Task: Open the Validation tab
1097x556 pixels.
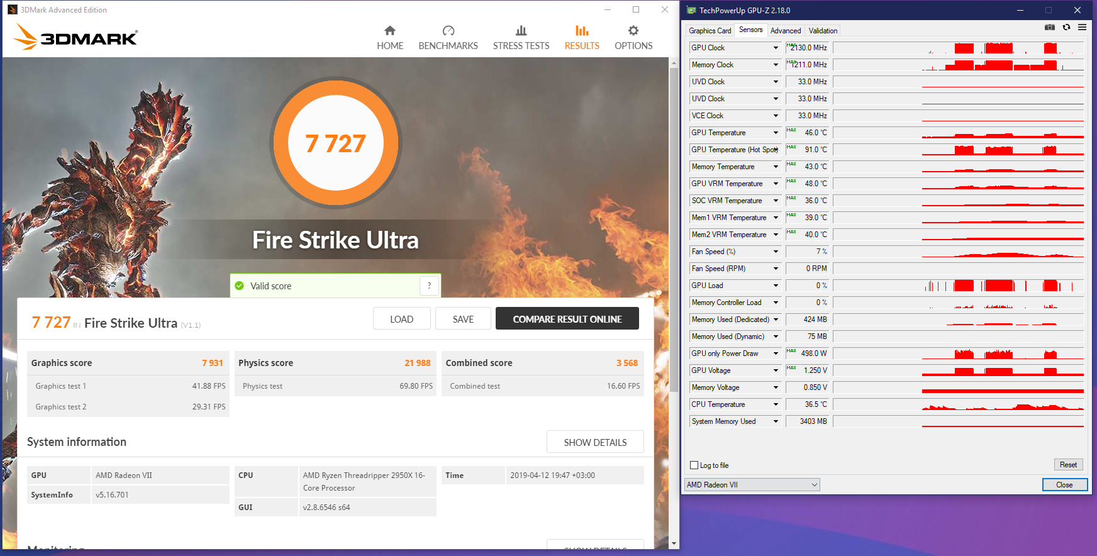Action: point(823,31)
